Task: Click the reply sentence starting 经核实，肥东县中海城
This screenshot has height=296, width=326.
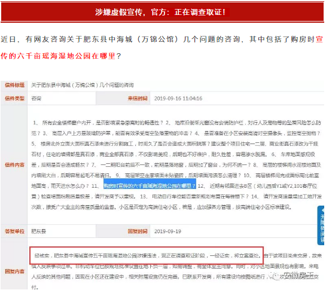Action: [147, 255]
